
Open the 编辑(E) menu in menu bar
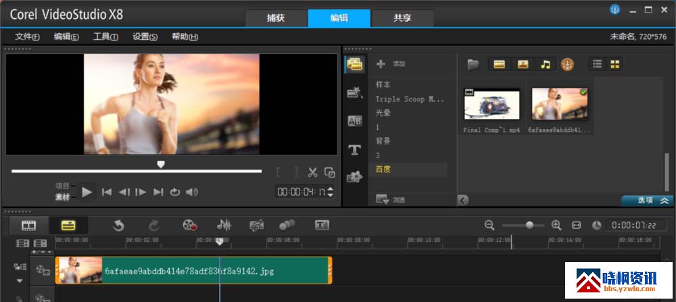tap(66, 37)
